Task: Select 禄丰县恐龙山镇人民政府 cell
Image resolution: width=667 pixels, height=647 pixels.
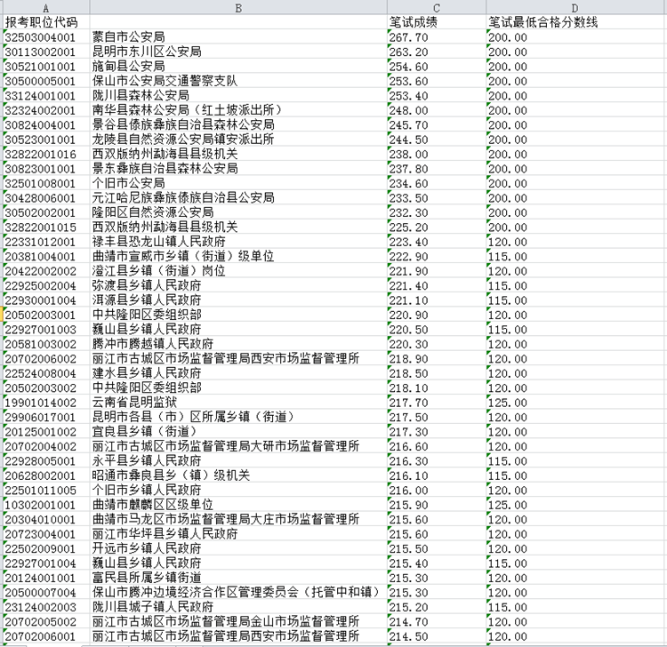Action: coord(238,242)
